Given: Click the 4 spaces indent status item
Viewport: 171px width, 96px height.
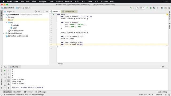Looking at the screenshot, I should 159,95.
